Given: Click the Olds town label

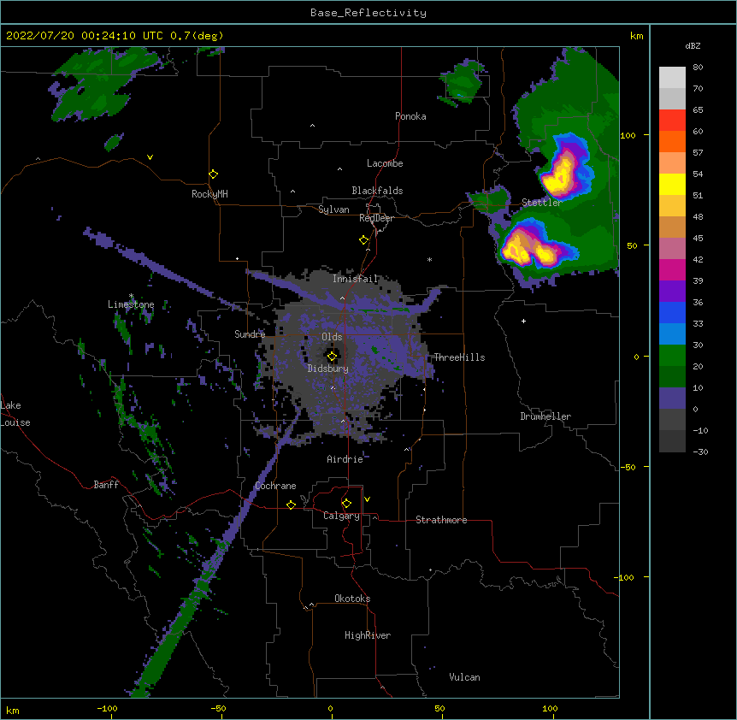Looking at the screenshot, I should click(x=332, y=337).
